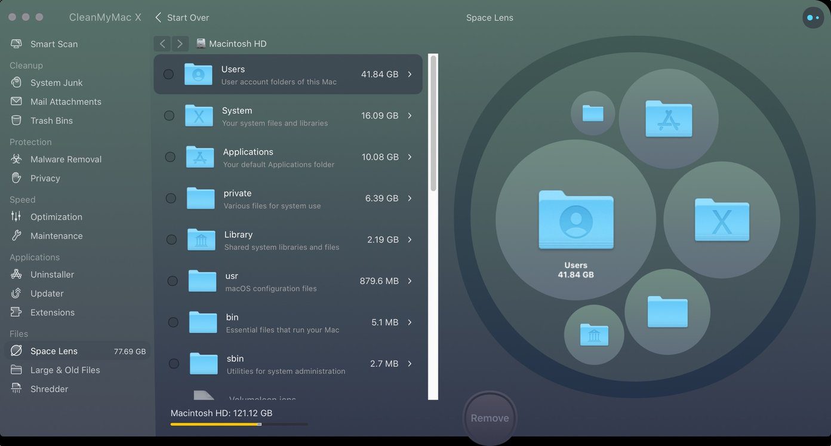Select the sbin folder checkbox

(x=174, y=363)
